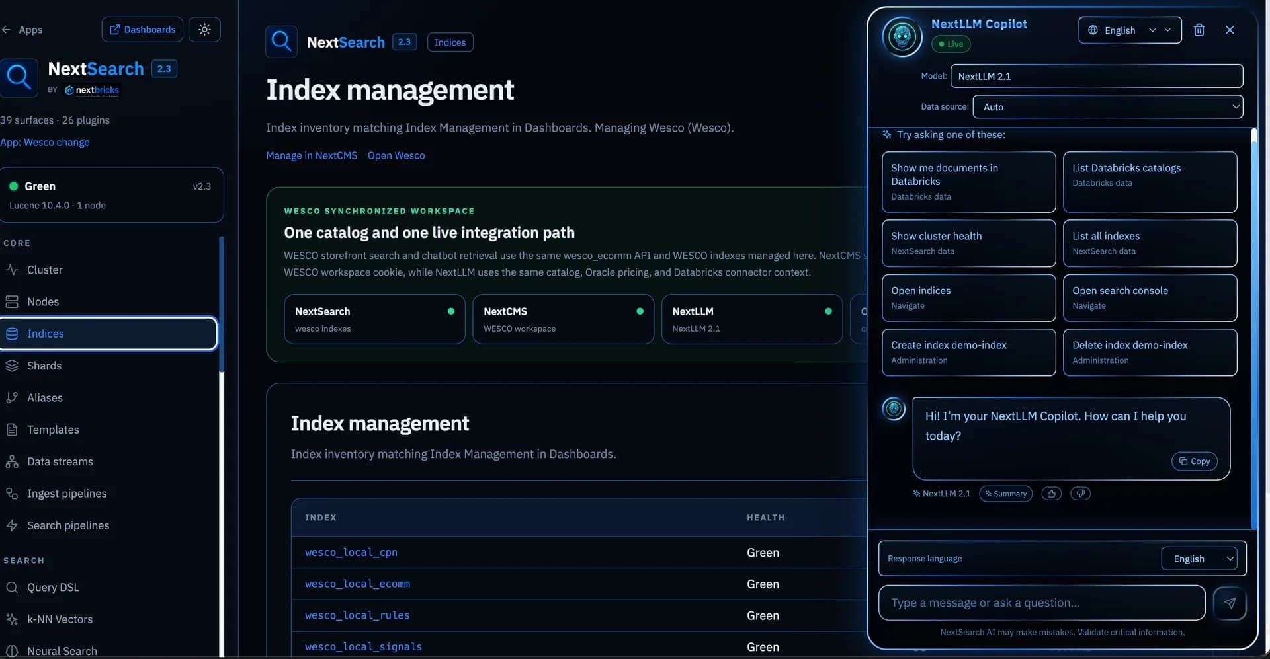Click the Copilot suggestions scrollbar
The image size is (1270, 659).
coord(1253,329)
